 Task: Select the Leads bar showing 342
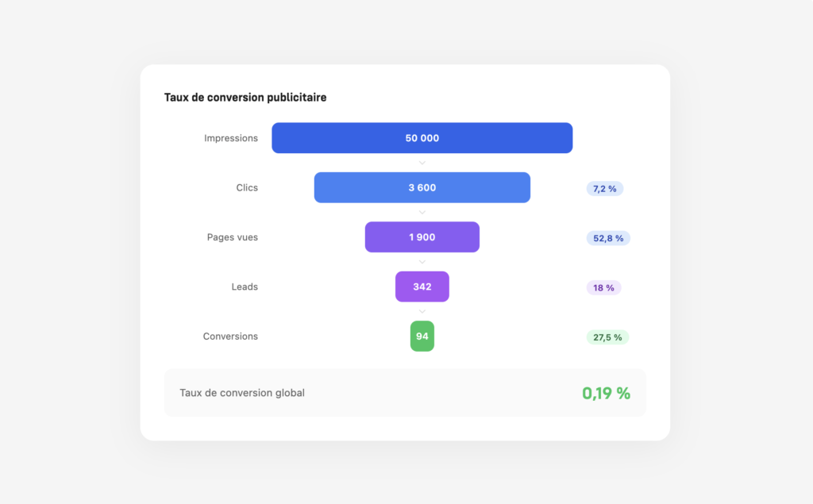422,287
